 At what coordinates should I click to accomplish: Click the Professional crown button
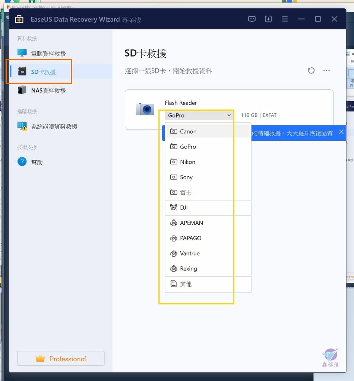(x=61, y=358)
